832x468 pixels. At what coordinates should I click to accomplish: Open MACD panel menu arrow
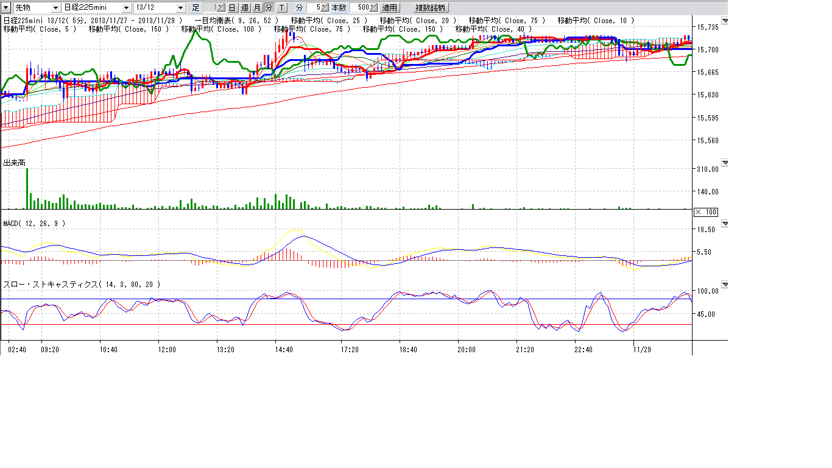click(725, 224)
